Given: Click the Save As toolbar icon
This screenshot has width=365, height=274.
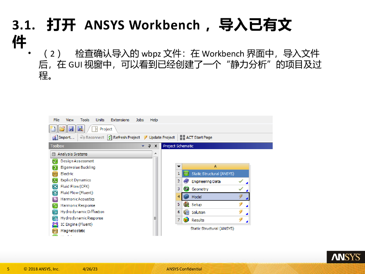Looking at the screenshot, I should (x=80, y=129).
